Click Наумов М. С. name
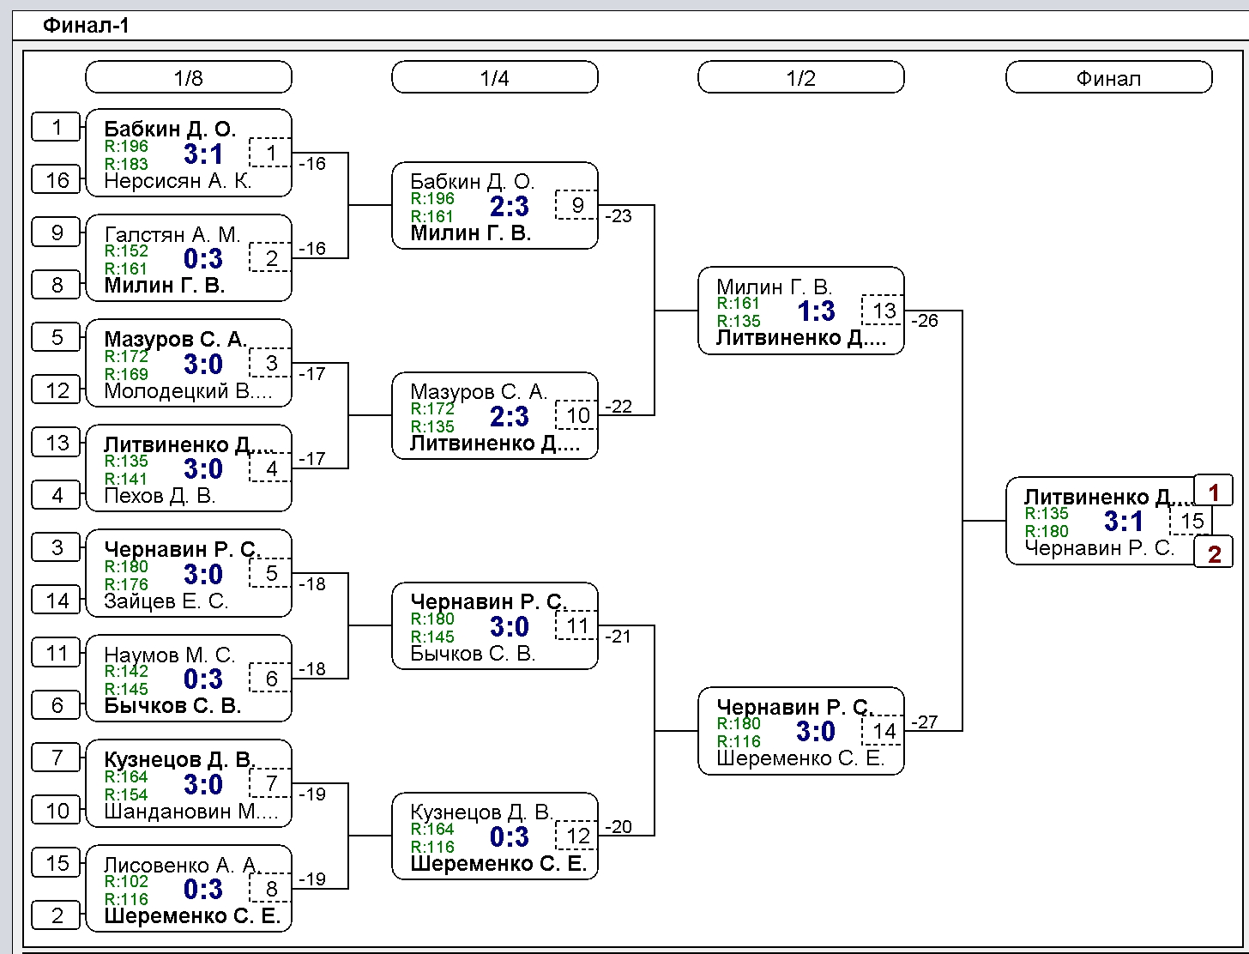This screenshot has width=1249, height=954. 169,655
